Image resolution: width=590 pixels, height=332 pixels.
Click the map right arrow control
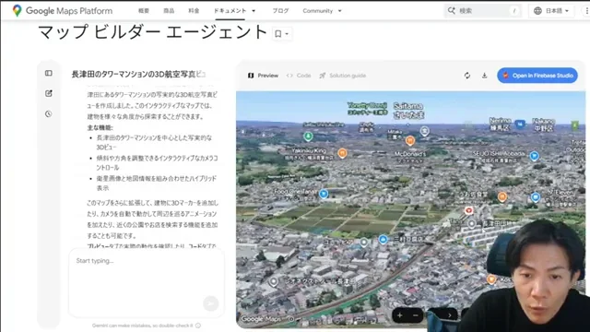[x=449, y=315]
